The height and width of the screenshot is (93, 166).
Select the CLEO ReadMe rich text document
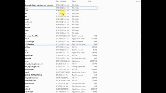[x=61, y=44]
